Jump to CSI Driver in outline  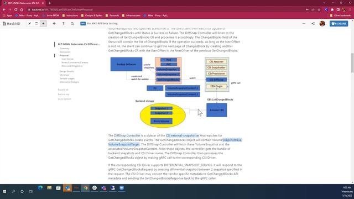64,75
